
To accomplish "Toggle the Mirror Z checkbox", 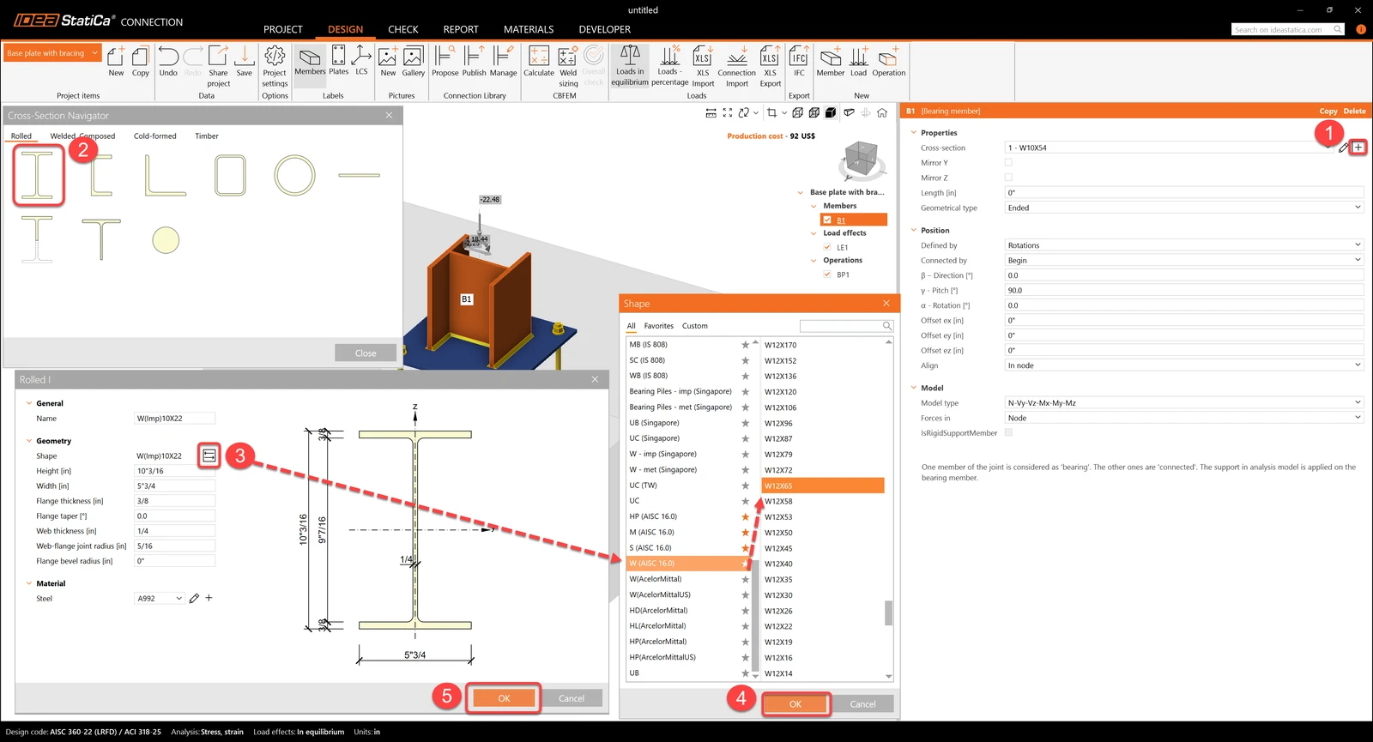I will (1008, 178).
